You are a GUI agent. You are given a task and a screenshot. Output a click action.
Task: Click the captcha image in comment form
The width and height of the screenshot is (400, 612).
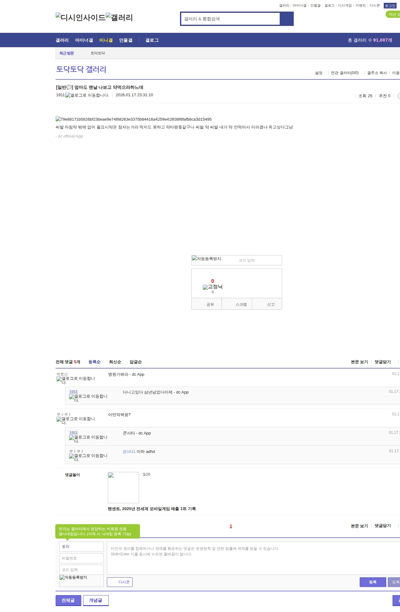pyautogui.click(x=81, y=580)
